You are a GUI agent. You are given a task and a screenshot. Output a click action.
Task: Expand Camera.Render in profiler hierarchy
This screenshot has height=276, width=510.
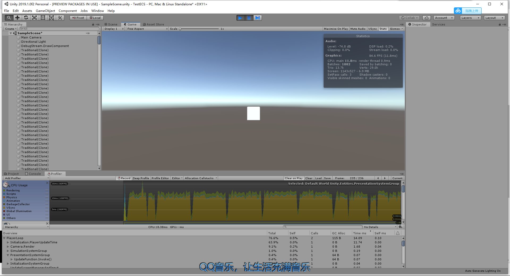click(8, 247)
